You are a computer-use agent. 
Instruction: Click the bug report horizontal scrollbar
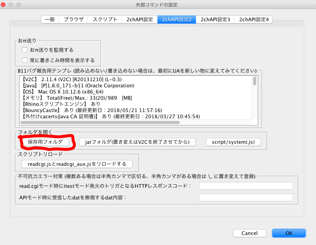[x=100, y=122]
